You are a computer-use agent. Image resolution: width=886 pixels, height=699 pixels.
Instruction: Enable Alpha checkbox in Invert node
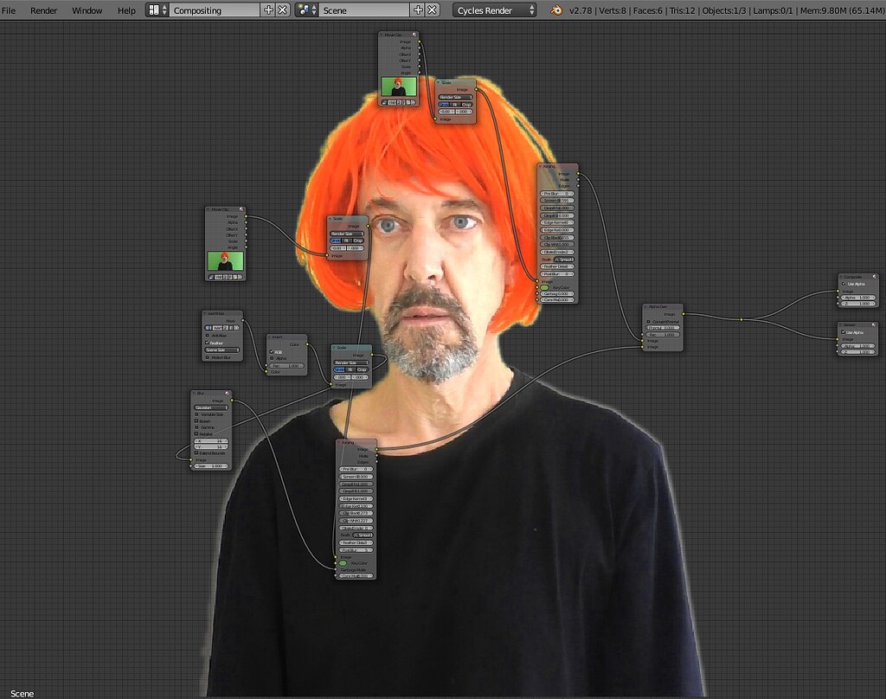(272, 358)
